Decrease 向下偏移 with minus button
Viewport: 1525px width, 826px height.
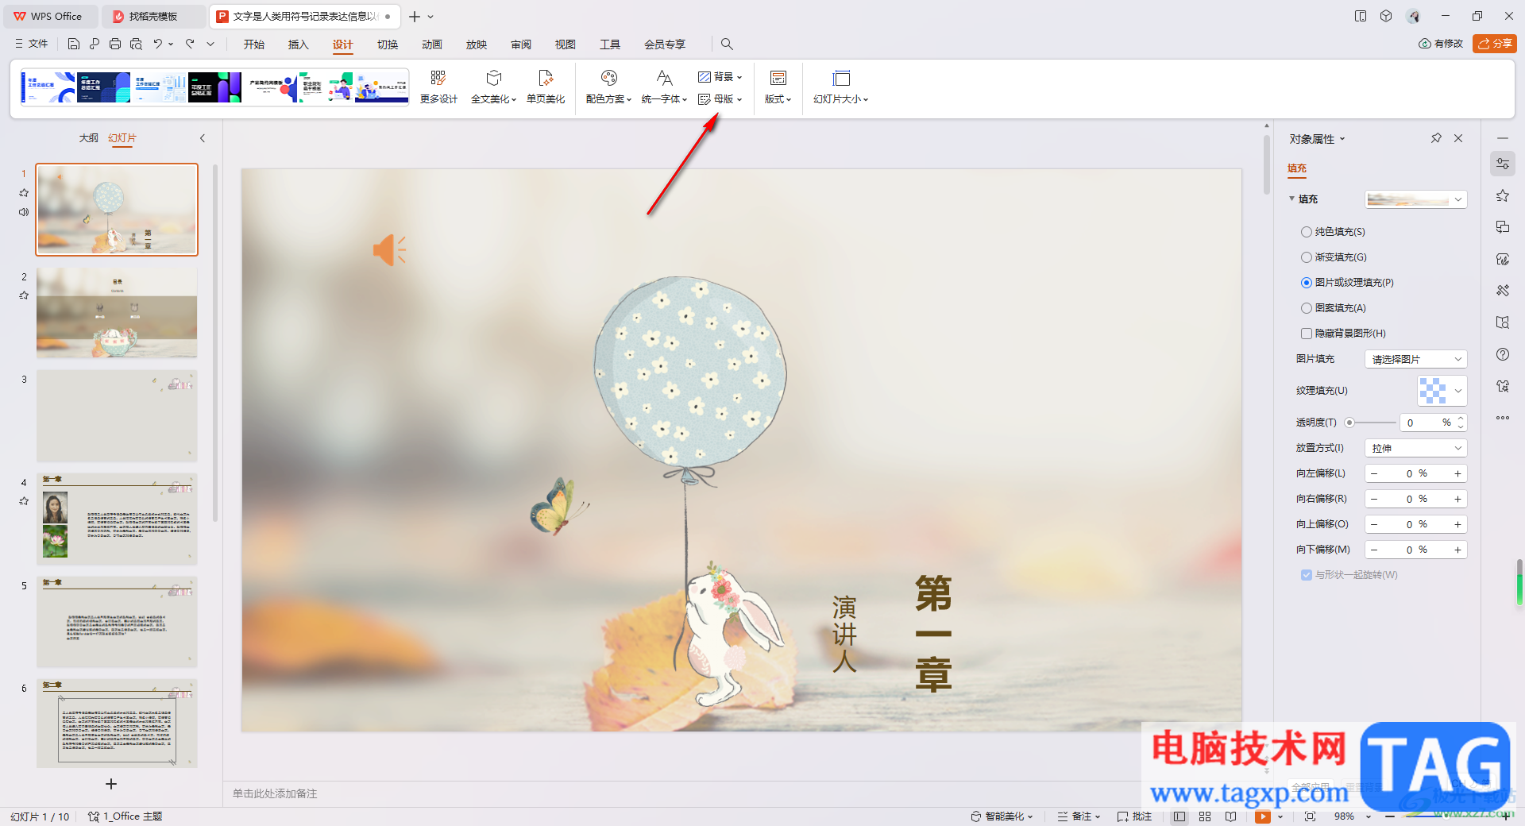point(1374,550)
